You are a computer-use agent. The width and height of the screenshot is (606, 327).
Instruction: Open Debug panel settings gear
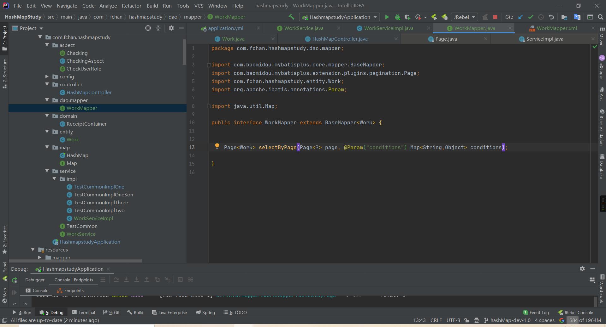tap(582, 269)
